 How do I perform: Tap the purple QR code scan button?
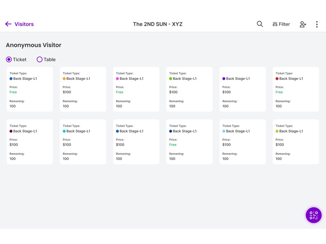(314, 215)
